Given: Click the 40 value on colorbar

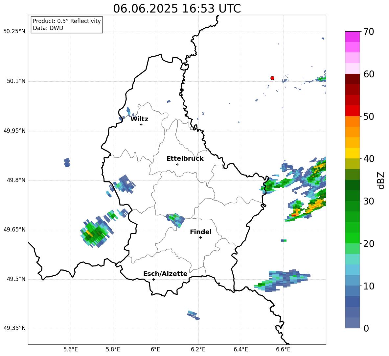Looking at the screenshot, I should (x=369, y=159).
